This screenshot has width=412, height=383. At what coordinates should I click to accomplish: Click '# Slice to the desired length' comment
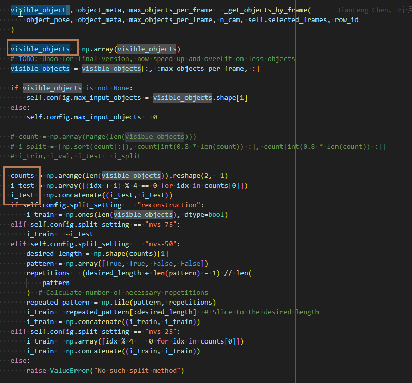tap(261, 312)
